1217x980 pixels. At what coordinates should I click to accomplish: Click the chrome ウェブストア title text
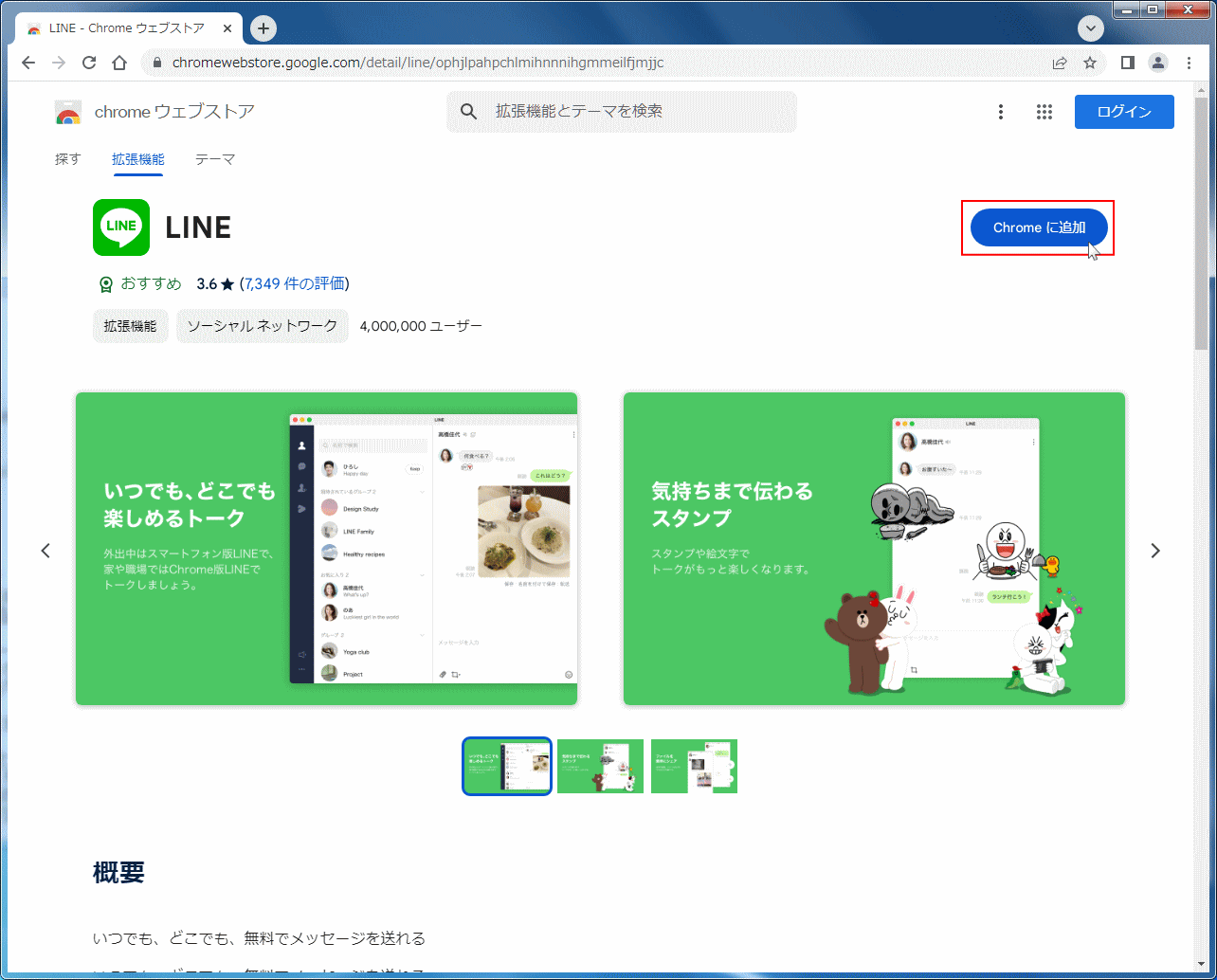174,112
